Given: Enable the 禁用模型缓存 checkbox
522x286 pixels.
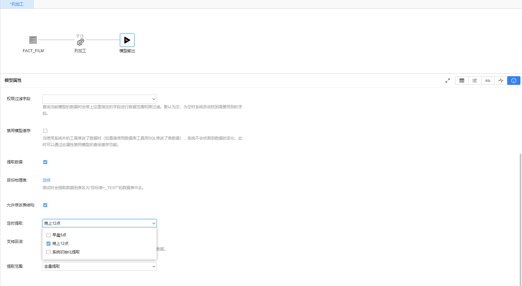Looking at the screenshot, I should 45,131.
